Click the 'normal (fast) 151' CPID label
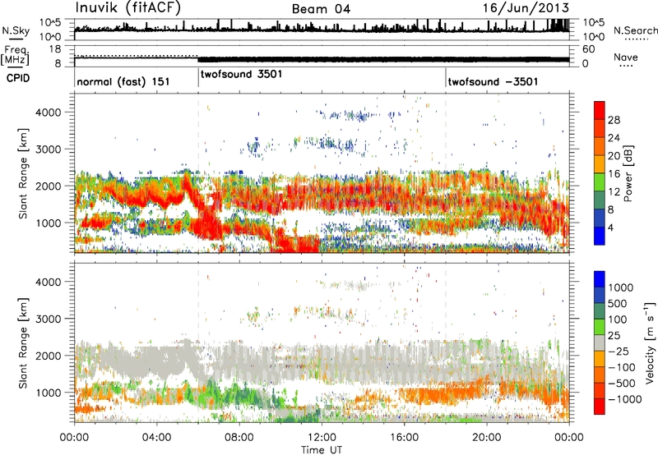Image resolution: width=658 pixels, height=455 pixels. [x=123, y=81]
